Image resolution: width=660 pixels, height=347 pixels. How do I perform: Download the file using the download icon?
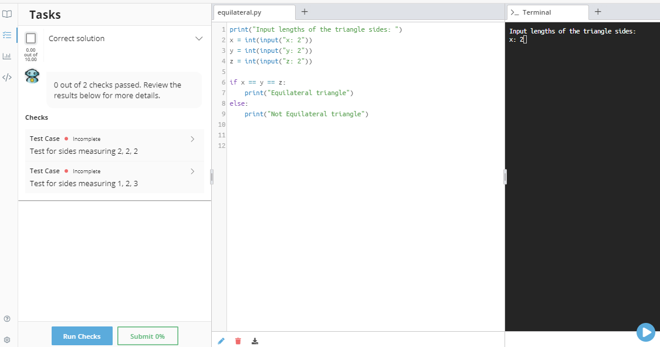[x=255, y=341]
